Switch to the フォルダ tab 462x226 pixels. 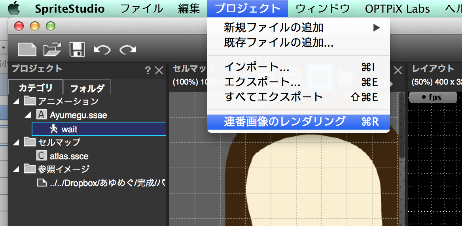[x=87, y=87]
